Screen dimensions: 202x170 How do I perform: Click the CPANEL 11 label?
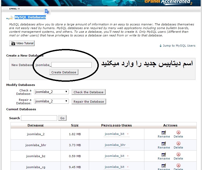[x=14, y=9]
